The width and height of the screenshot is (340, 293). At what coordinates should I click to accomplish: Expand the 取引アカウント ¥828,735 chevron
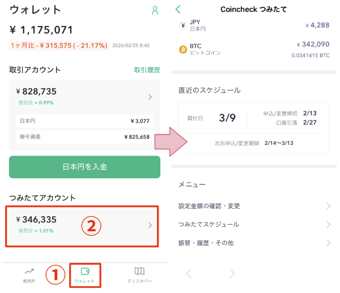click(x=150, y=97)
